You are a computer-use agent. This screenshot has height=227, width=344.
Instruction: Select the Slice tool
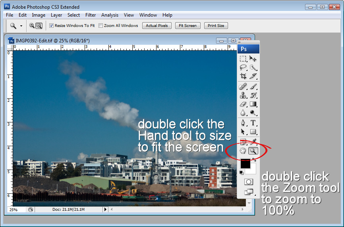pos(253,76)
